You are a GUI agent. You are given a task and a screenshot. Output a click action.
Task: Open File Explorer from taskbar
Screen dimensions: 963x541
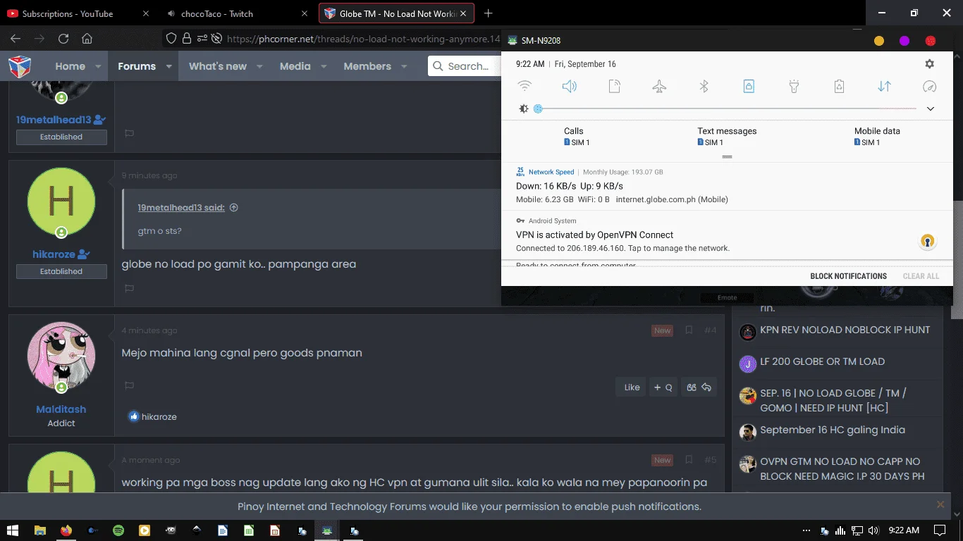pos(40,530)
